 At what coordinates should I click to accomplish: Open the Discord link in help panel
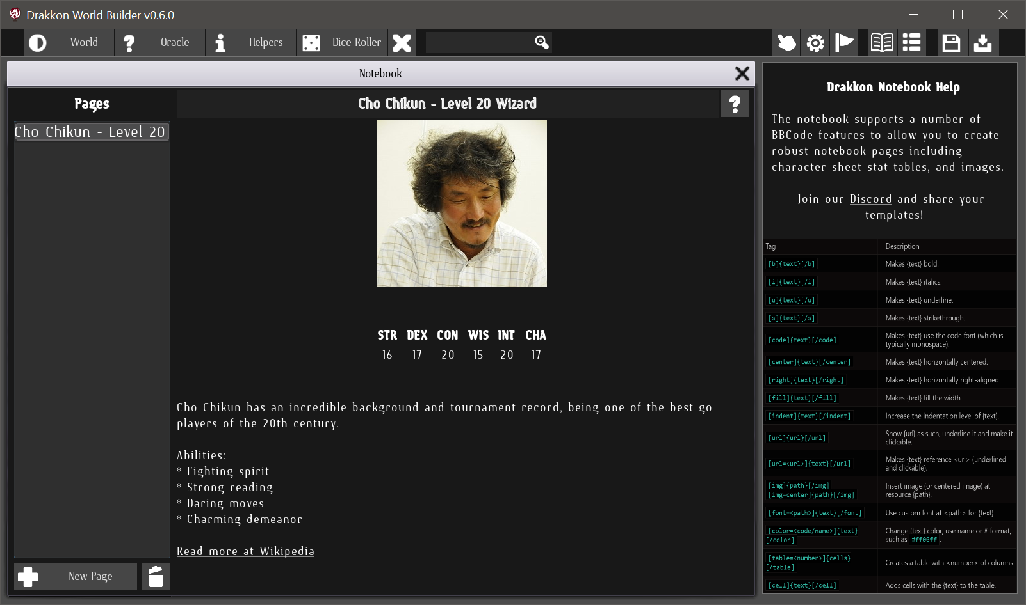[x=870, y=199]
